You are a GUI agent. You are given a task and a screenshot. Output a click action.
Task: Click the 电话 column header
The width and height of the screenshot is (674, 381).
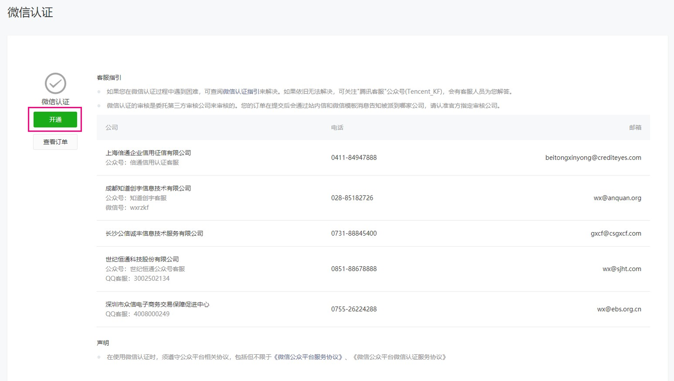click(337, 127)
